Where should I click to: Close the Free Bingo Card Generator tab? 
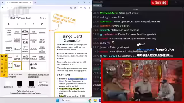coord(31,3)
